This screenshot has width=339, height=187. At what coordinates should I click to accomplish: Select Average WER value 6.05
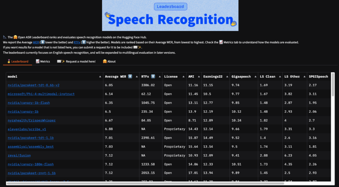click(109, 85)
